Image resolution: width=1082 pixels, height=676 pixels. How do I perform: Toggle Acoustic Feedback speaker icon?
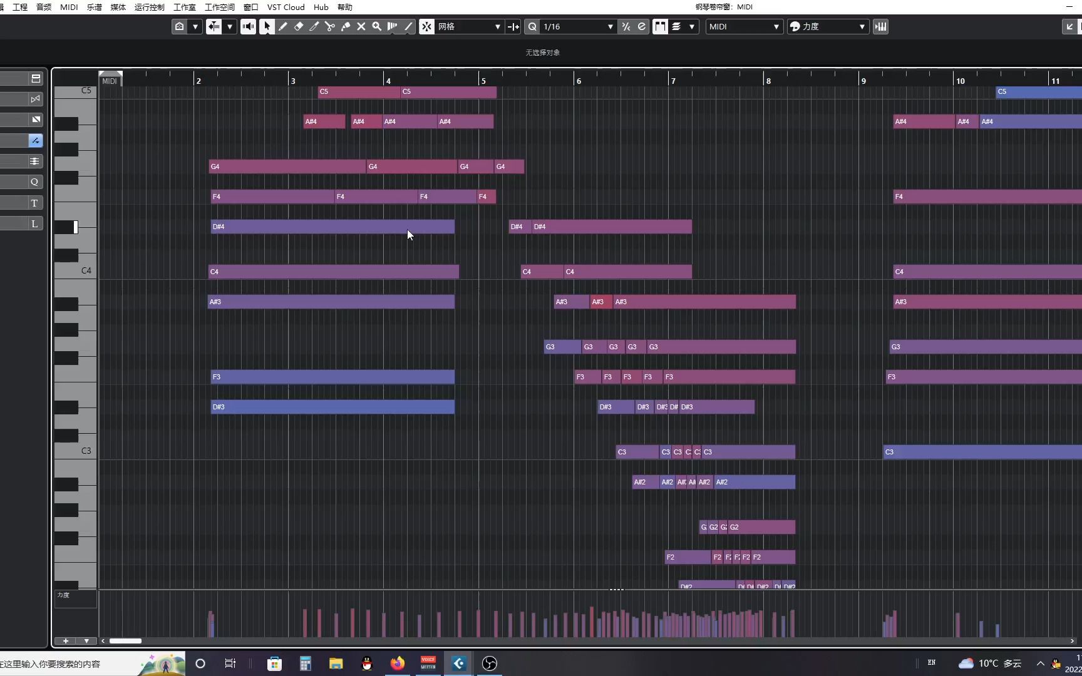249,26
